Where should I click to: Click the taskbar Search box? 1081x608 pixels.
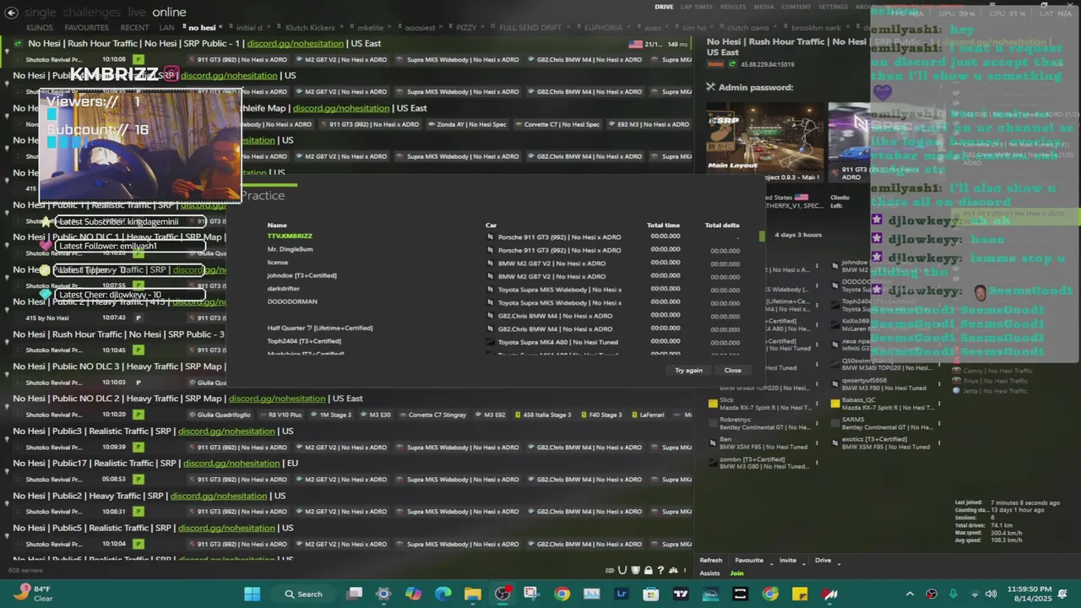[x=303, y=594]
